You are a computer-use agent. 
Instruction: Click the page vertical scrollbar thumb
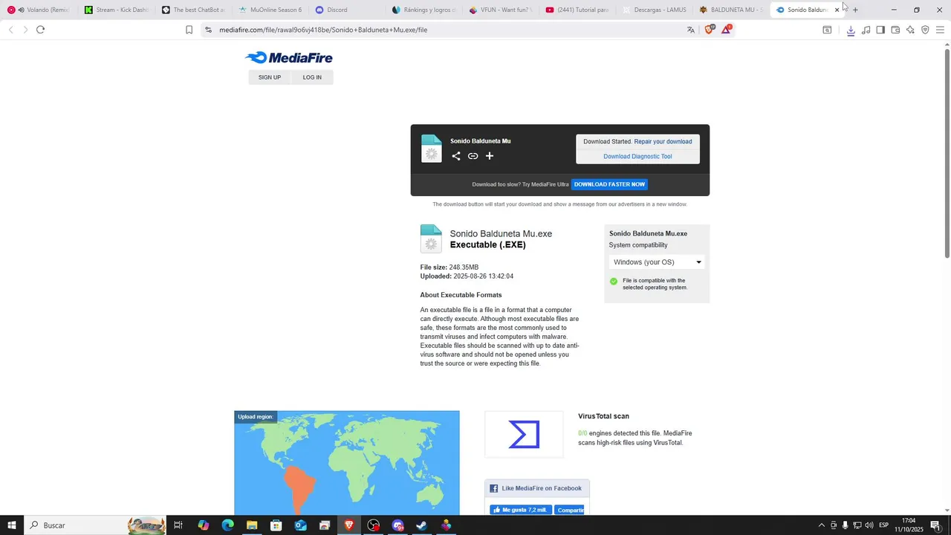tap(947, 152)
